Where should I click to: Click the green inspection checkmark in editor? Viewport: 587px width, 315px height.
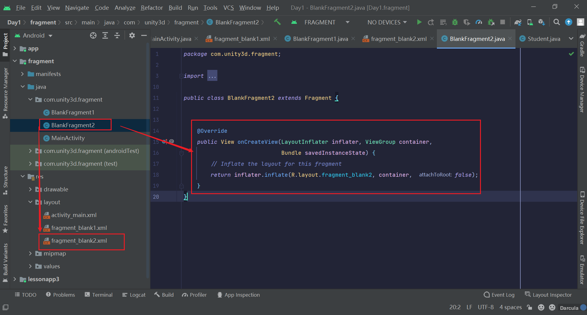[x=571, y=54]
